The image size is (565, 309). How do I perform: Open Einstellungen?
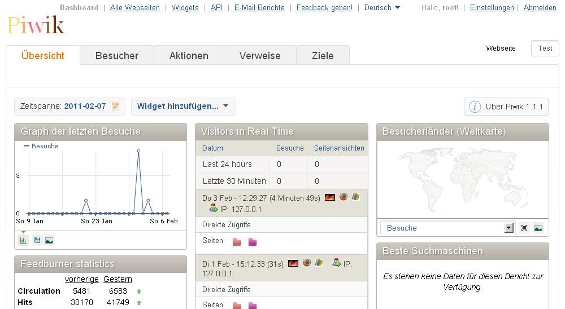coord(492,7)
